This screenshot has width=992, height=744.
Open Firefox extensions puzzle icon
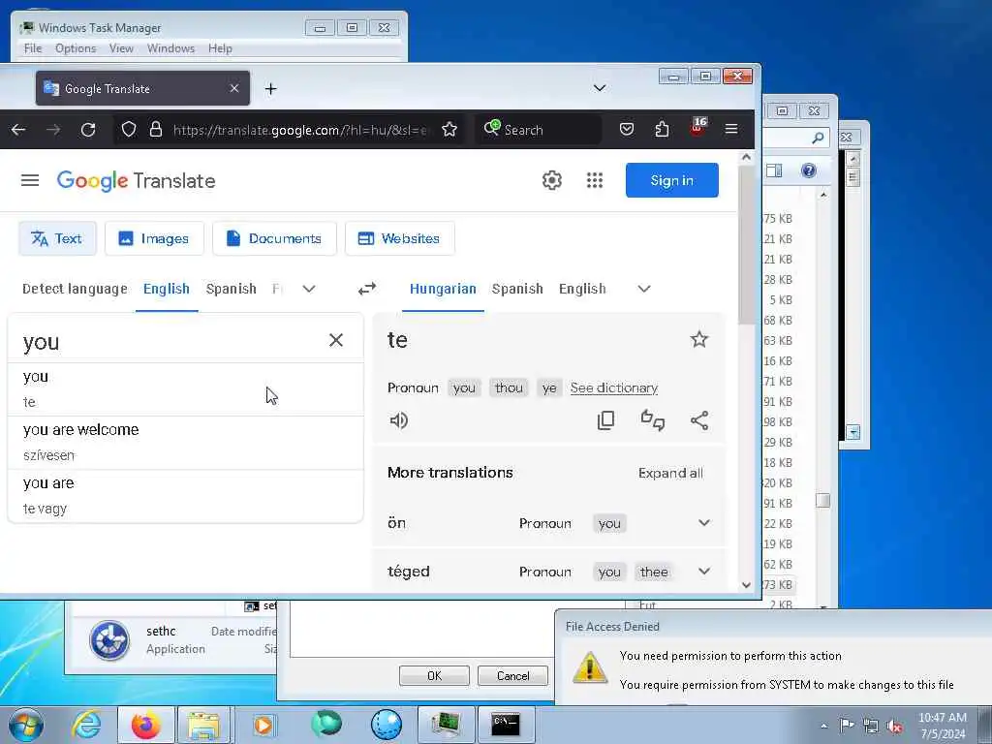click(x=662, y=130)
